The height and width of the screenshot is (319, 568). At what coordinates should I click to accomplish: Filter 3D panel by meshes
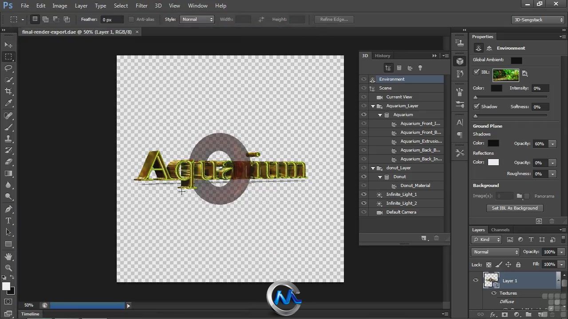399,68
